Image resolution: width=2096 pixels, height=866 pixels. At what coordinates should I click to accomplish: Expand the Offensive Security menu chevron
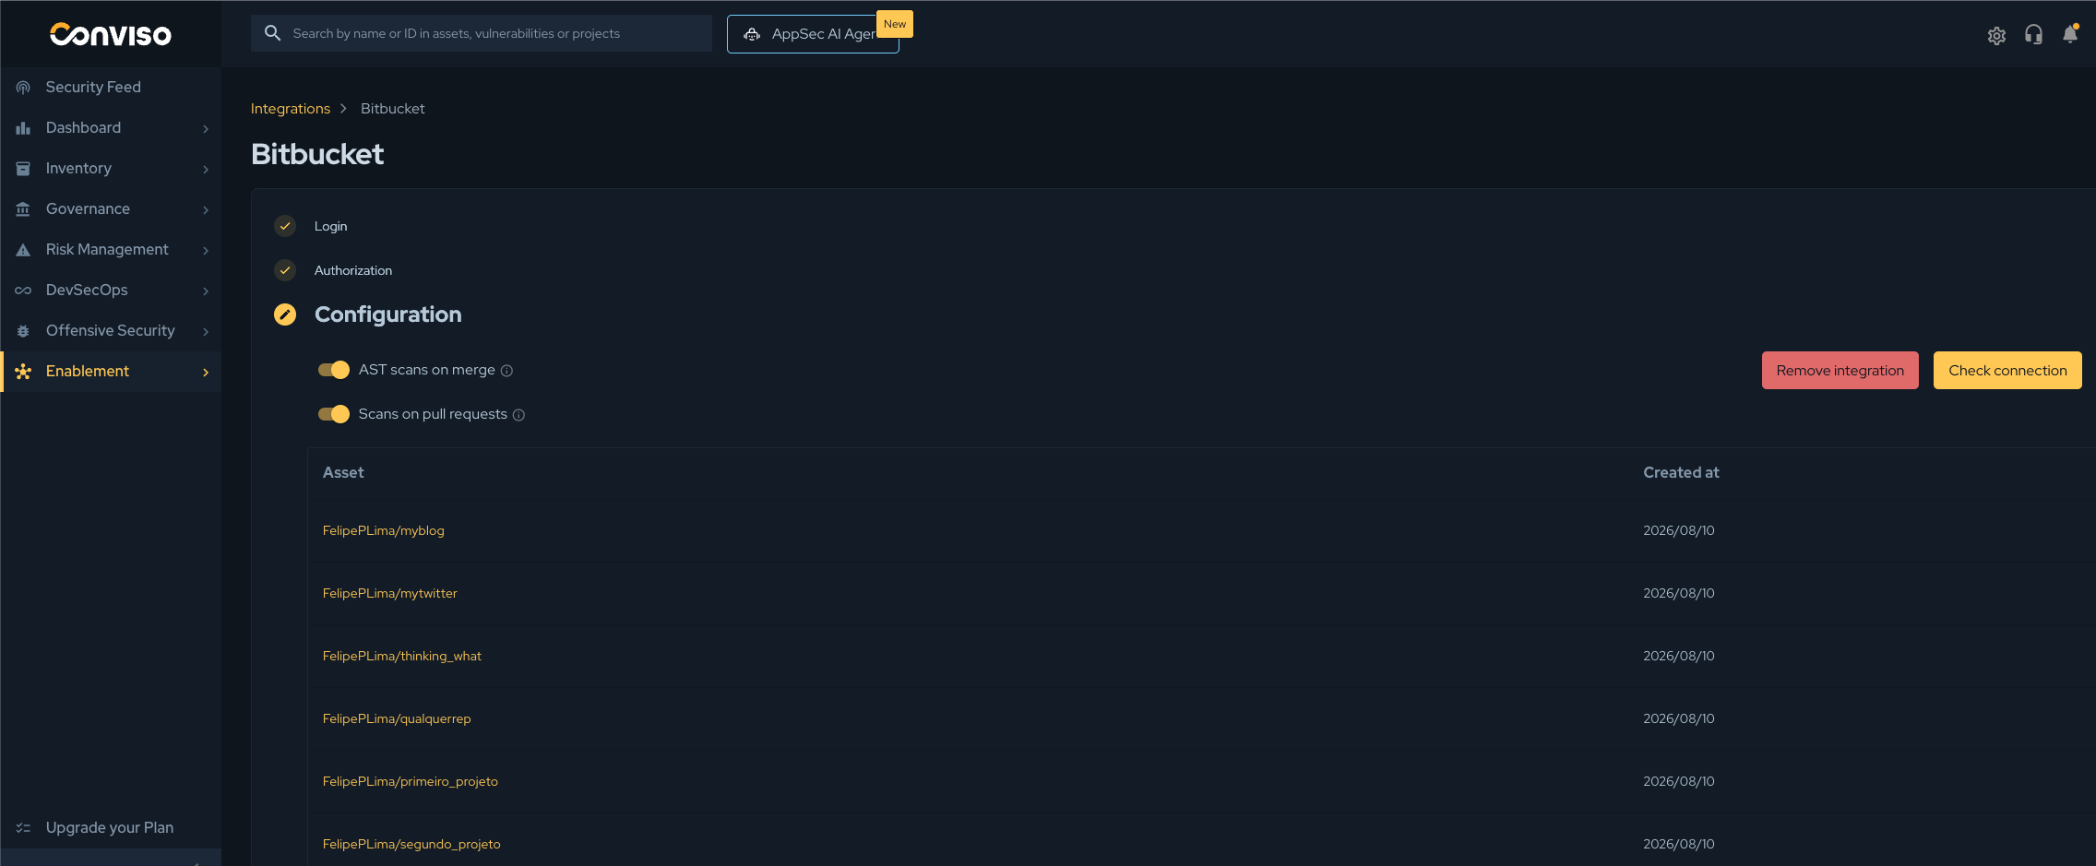click(206, 331)
